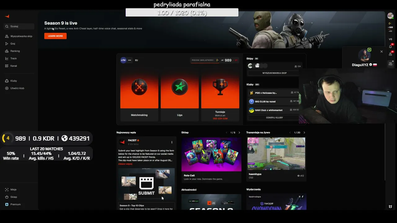Click the Szukaj search field

pyautogui.click(x=19, y=26)
